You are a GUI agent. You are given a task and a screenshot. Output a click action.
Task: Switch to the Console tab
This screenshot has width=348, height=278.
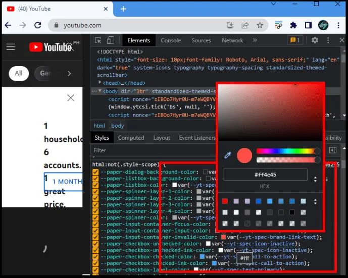(x=171, y=40)
